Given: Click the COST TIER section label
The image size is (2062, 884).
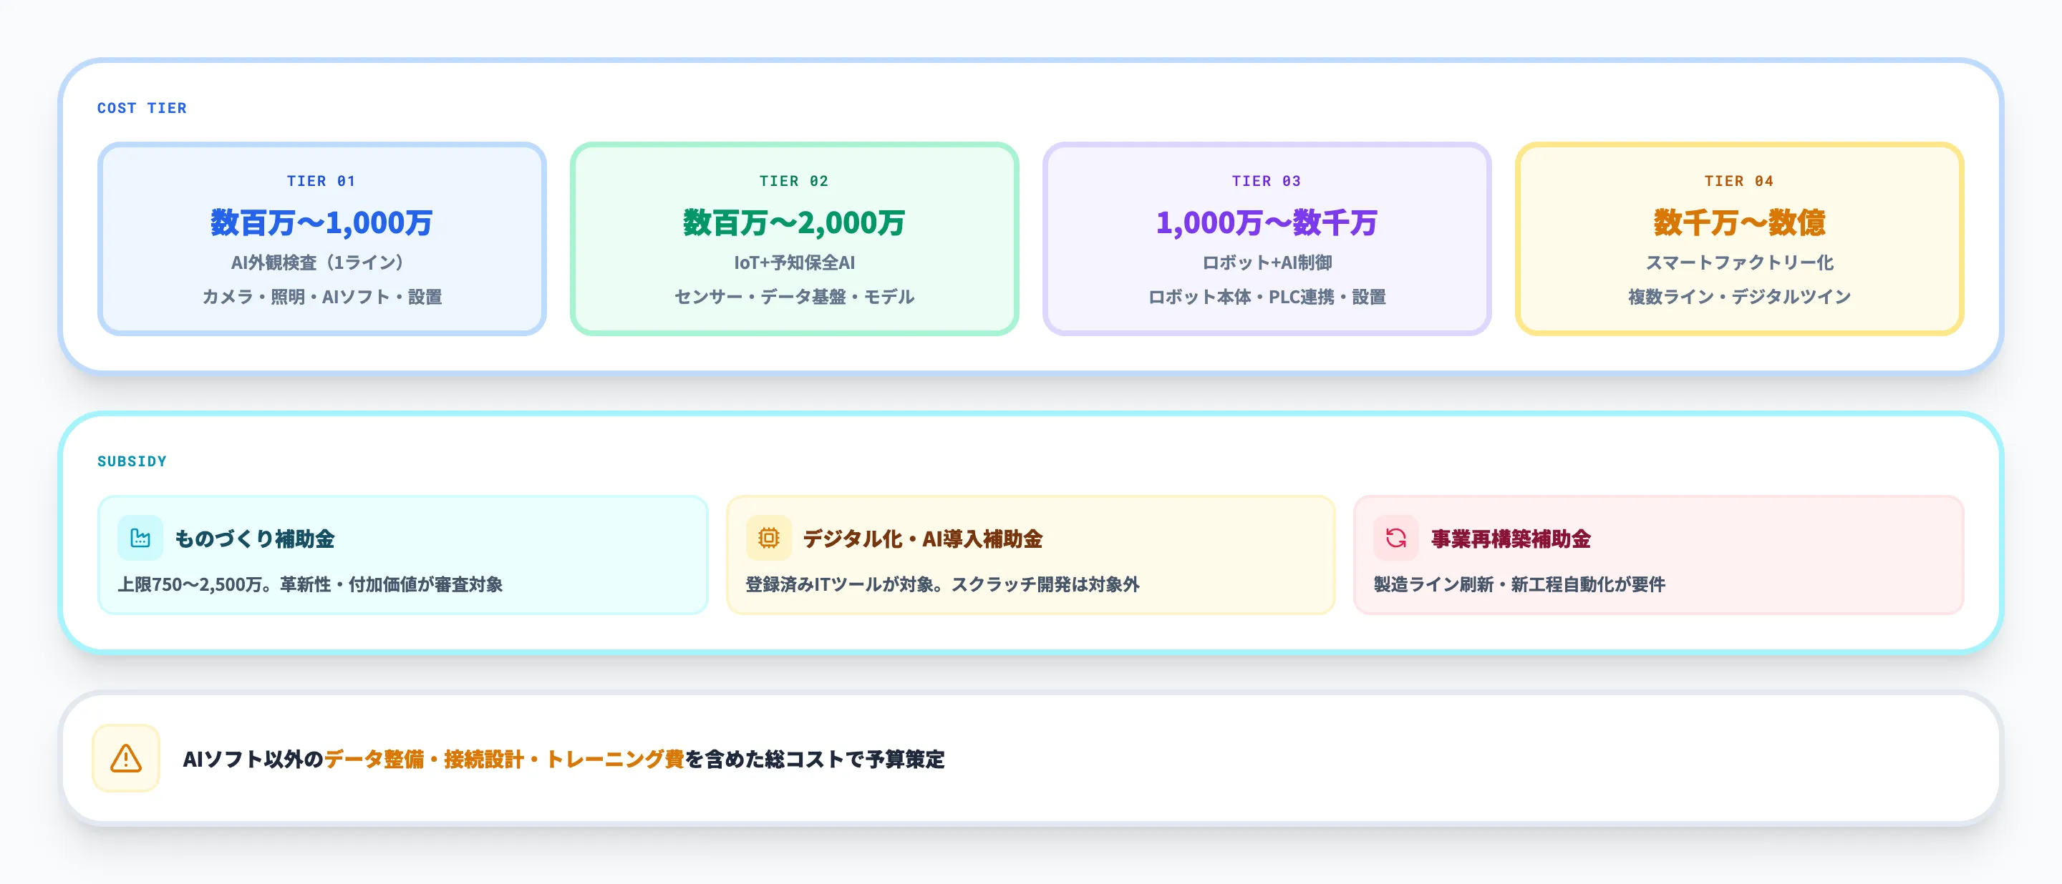Looking at the screenshot, I should tap(141, 108).
